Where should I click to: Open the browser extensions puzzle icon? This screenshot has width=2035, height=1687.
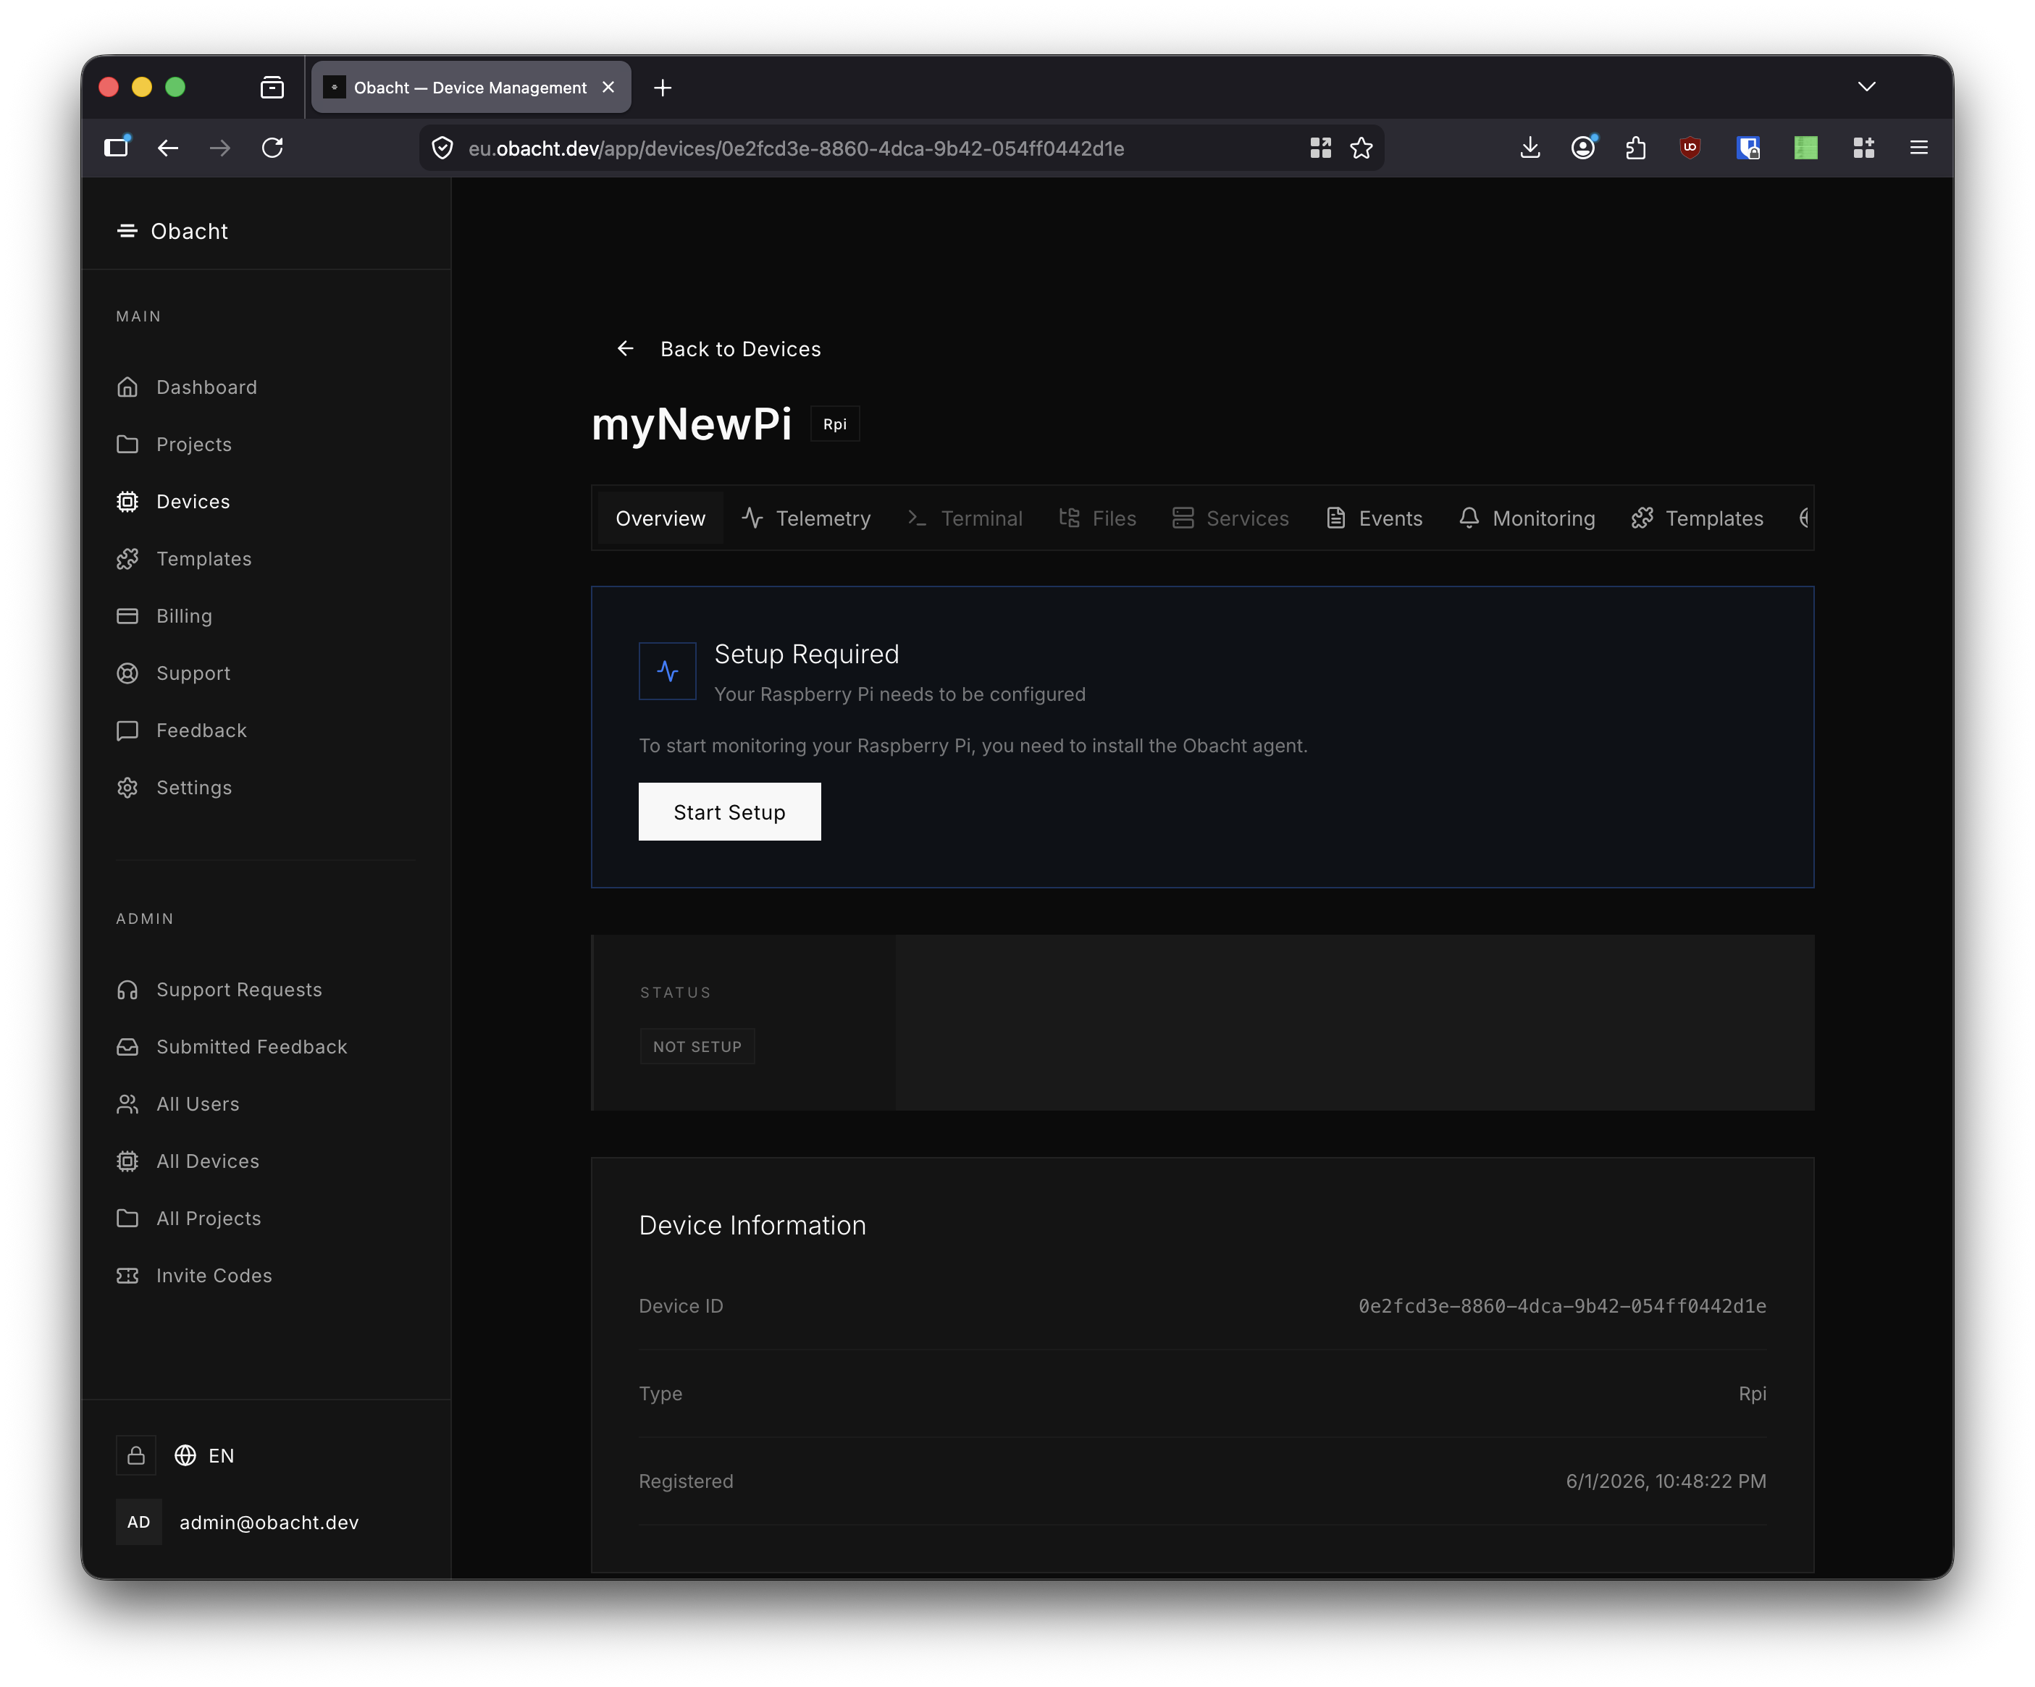(x=1636, y=147)
